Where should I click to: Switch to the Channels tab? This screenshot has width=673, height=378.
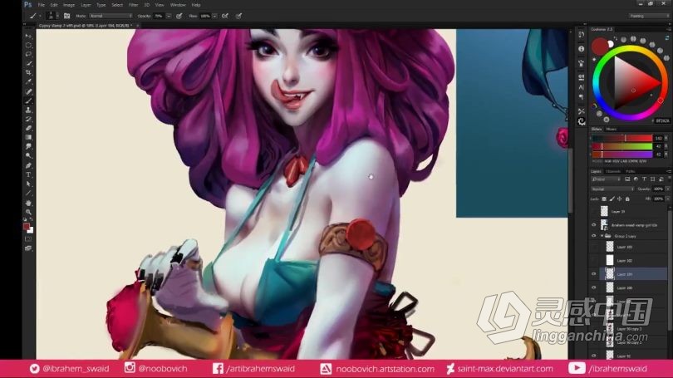(x=613, y=171)
